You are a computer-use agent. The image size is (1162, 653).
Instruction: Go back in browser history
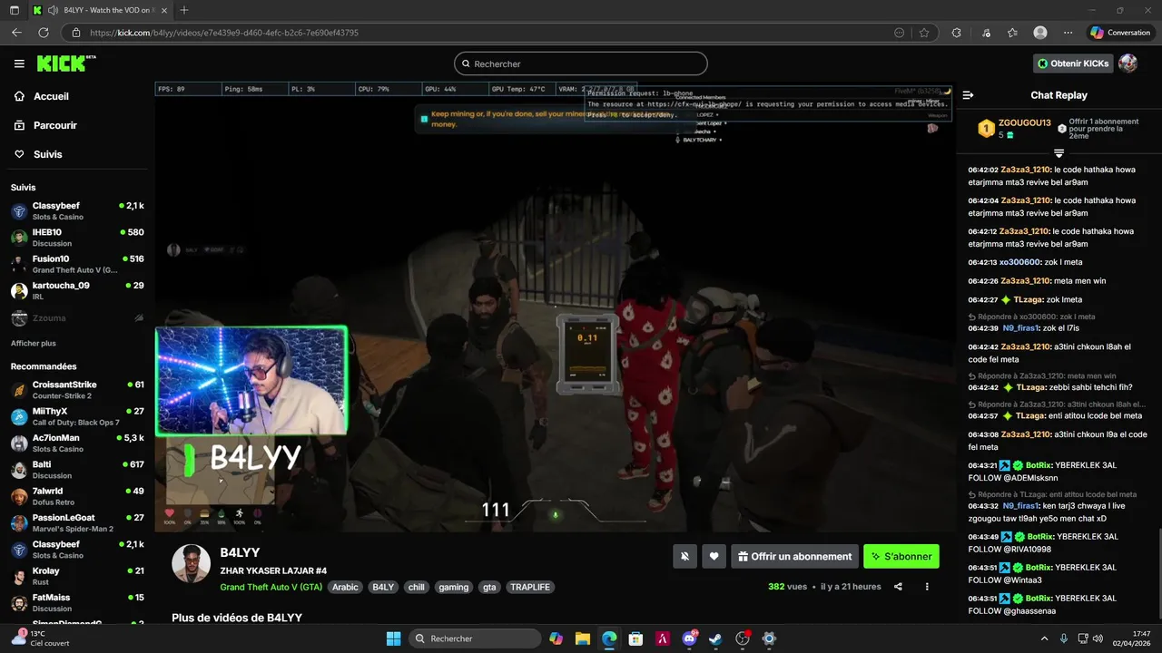(x=16, y=33)
